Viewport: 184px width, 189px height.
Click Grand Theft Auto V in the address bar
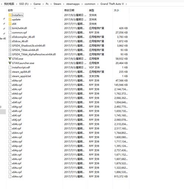112,4
